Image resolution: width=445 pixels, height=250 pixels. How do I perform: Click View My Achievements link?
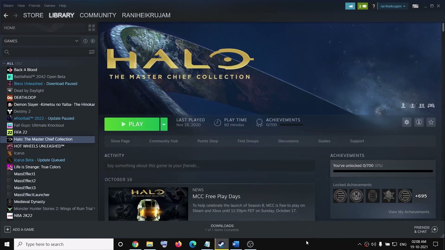pos(409,212)
